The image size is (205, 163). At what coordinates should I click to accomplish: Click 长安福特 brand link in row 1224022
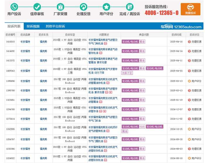(25, 158)
